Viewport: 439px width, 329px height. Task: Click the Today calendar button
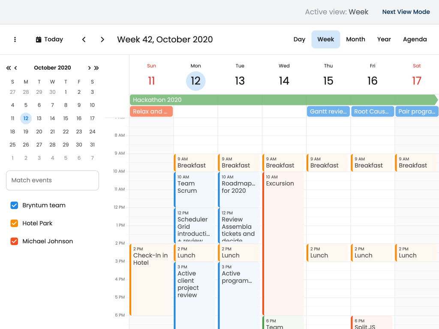(49, 39)
